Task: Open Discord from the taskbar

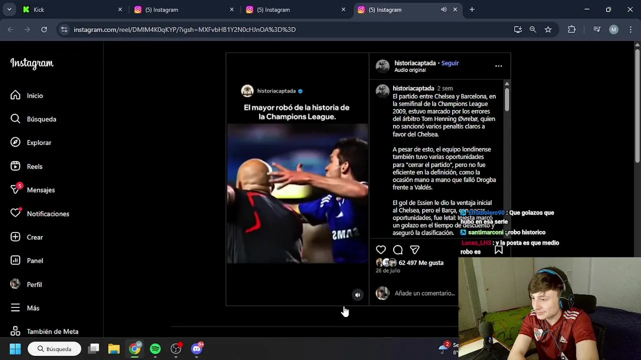Action: click(197, 349)
